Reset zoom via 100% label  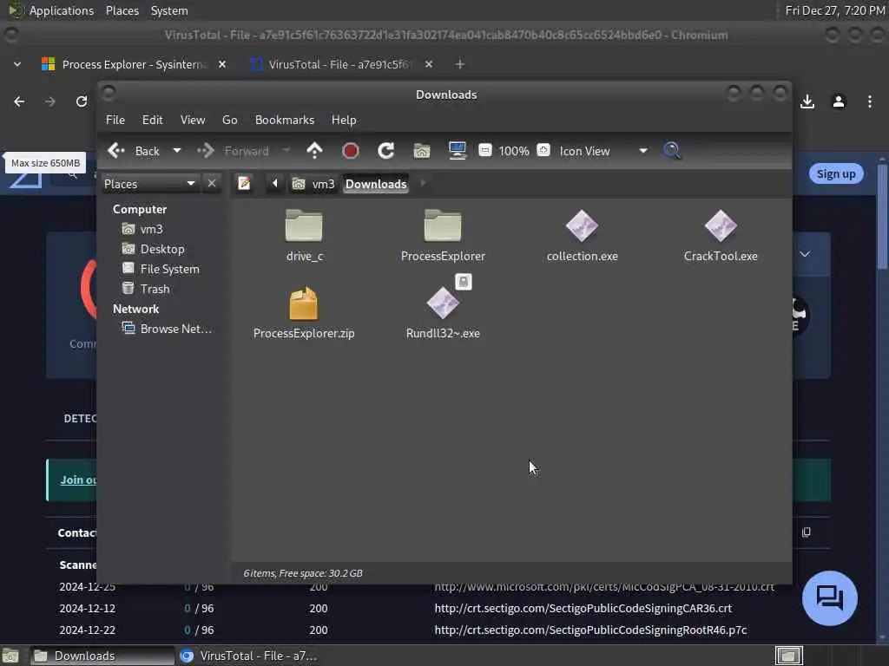[x=514, y=151]
